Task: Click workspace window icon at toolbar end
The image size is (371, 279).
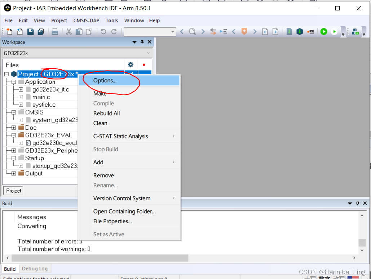Action: point(355,31)
